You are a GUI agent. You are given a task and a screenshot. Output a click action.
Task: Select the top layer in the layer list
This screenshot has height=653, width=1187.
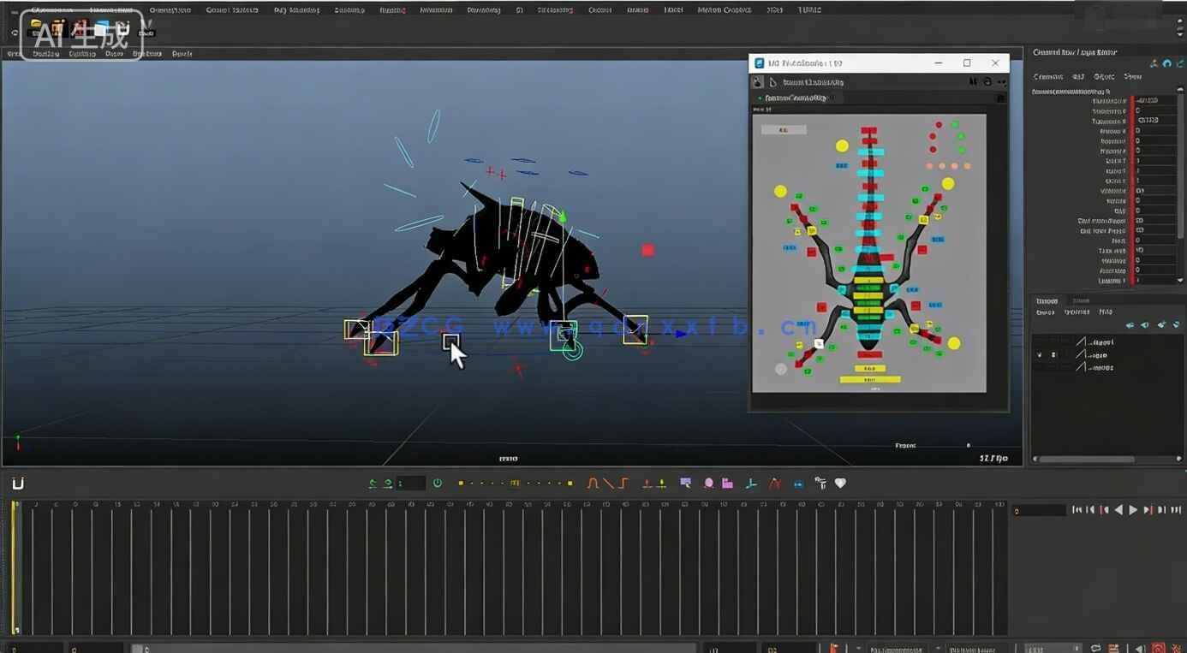point(1100,341)
